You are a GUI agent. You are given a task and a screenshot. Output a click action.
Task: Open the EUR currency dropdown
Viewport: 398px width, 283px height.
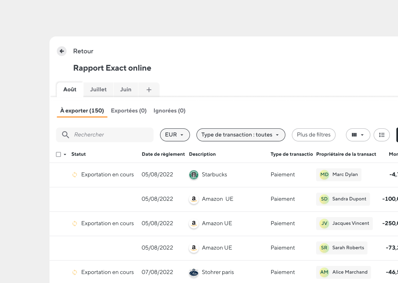pos(175,135)
